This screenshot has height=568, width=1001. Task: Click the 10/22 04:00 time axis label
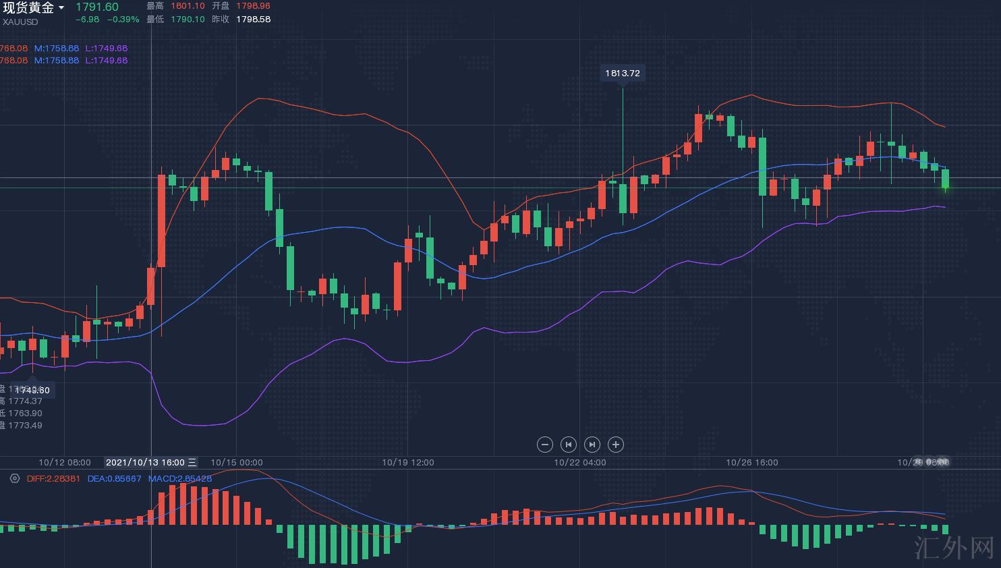(x=579, y=462)
